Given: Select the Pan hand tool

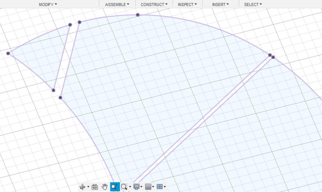Looking at the screenshot, I should [x=104, y=187].
